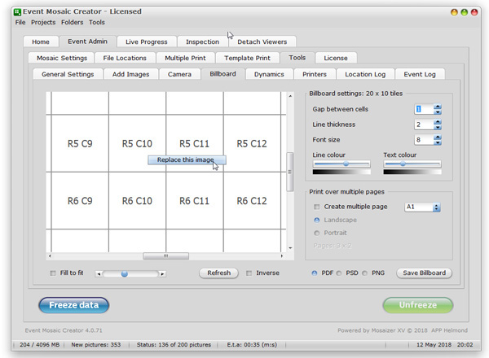
Task: Open the A1 paper size dropdown
Action: [x=422, y=207]
